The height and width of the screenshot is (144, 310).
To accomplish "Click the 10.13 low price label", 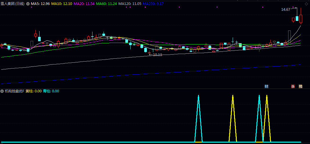I will tap(157, 55).
